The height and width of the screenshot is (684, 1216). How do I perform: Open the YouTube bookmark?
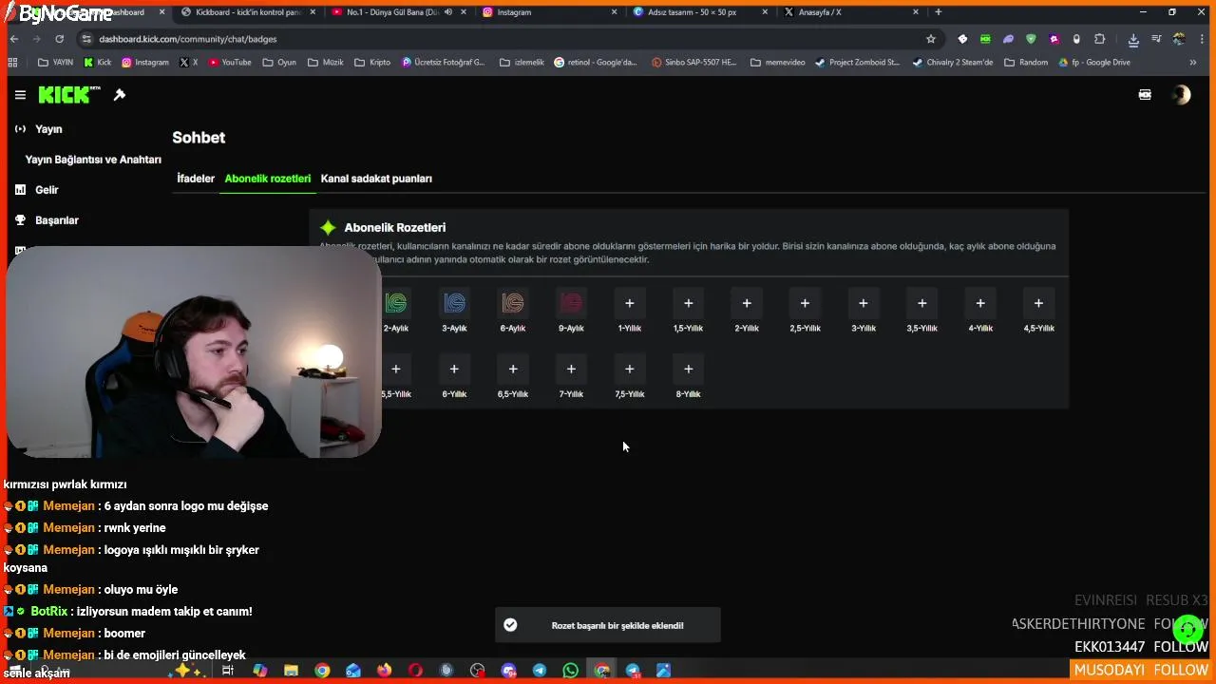[230, 63]
